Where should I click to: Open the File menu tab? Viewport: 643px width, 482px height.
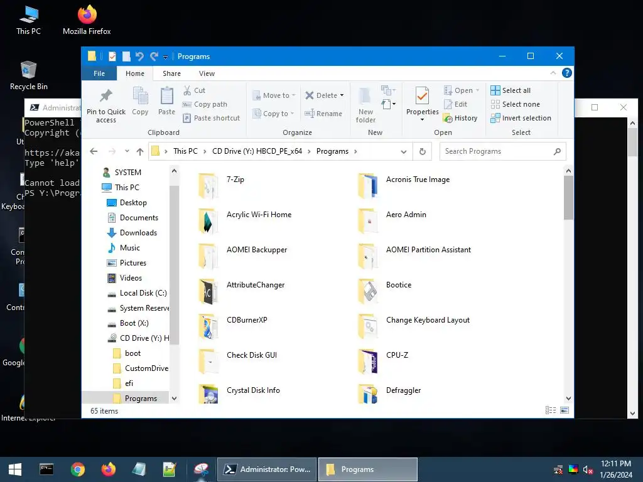click(99, 73)
